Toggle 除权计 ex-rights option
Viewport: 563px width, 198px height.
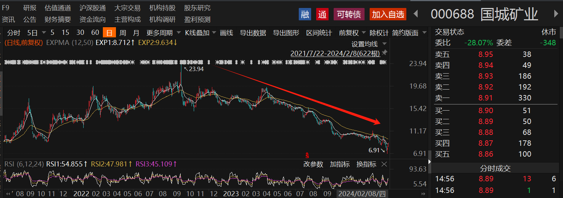379,33
